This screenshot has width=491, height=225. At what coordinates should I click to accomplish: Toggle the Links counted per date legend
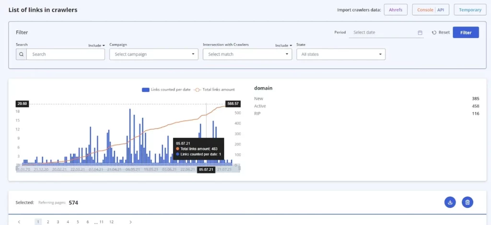(166, 90)
